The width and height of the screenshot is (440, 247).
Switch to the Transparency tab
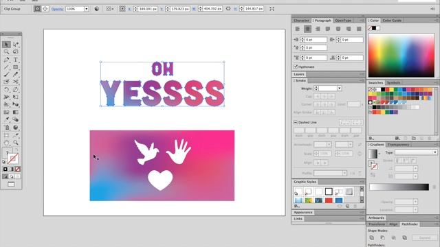pyautogui.click(x=399, y=145)
